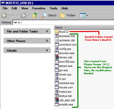Screen dimensions: 114x109
Task: Go up one folder level icon
Action: click(x=35, y=15)
